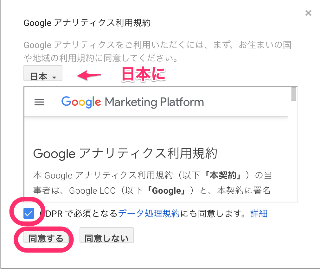The image size is (320, 269).
Task: Click the データ処理規約 link
Action: 149,214
